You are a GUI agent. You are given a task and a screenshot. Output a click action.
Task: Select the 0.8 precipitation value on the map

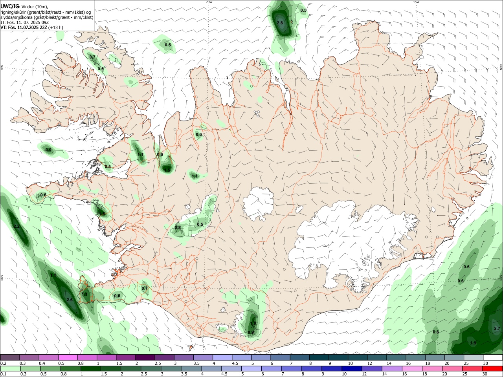pos(178,227)
